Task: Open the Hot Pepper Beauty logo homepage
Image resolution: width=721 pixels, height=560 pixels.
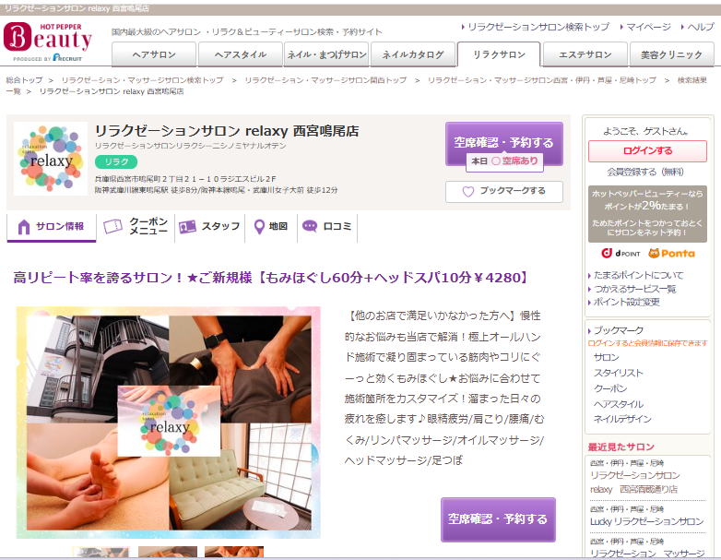Action: tap(48, 42)
